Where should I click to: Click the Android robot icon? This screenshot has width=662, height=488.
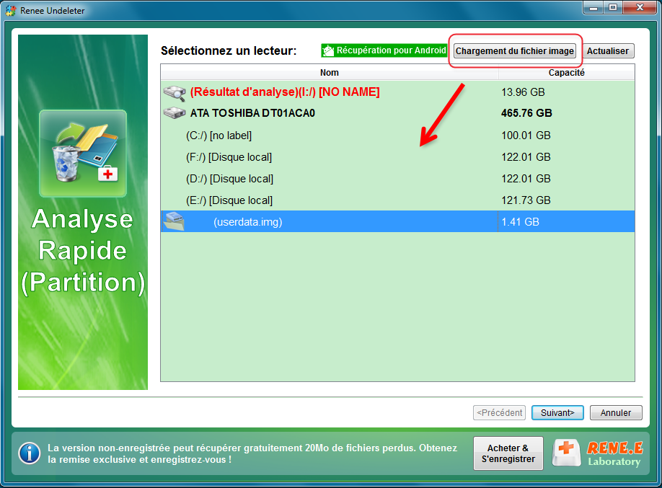click(x=327, y=50)
